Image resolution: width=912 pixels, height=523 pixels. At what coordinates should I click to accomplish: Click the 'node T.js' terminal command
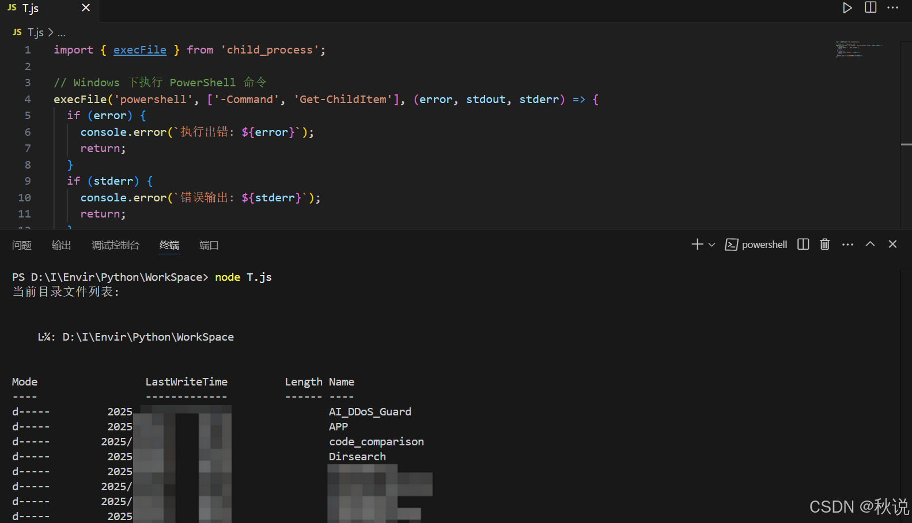coord(243,277)
